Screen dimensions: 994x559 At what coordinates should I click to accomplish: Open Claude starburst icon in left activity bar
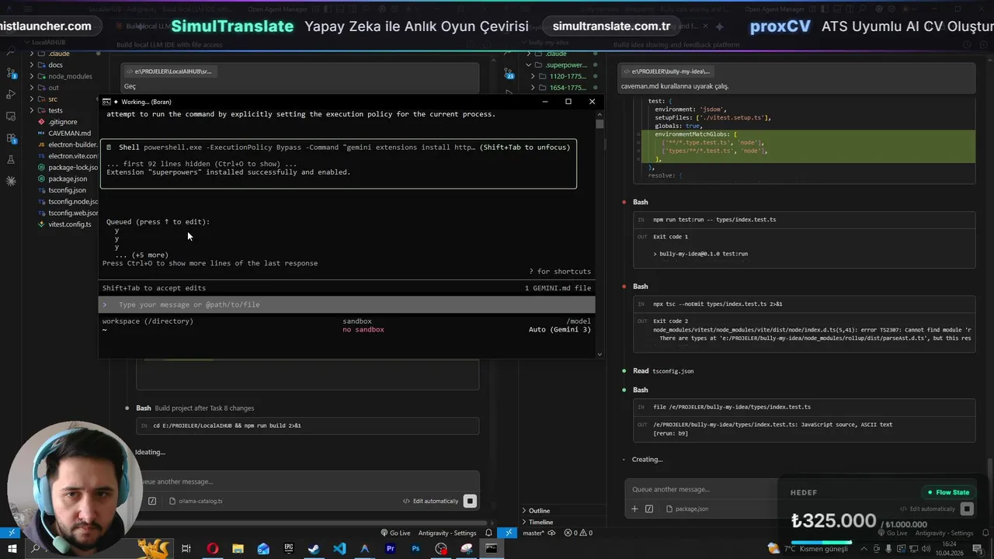[x=11, y=181]
